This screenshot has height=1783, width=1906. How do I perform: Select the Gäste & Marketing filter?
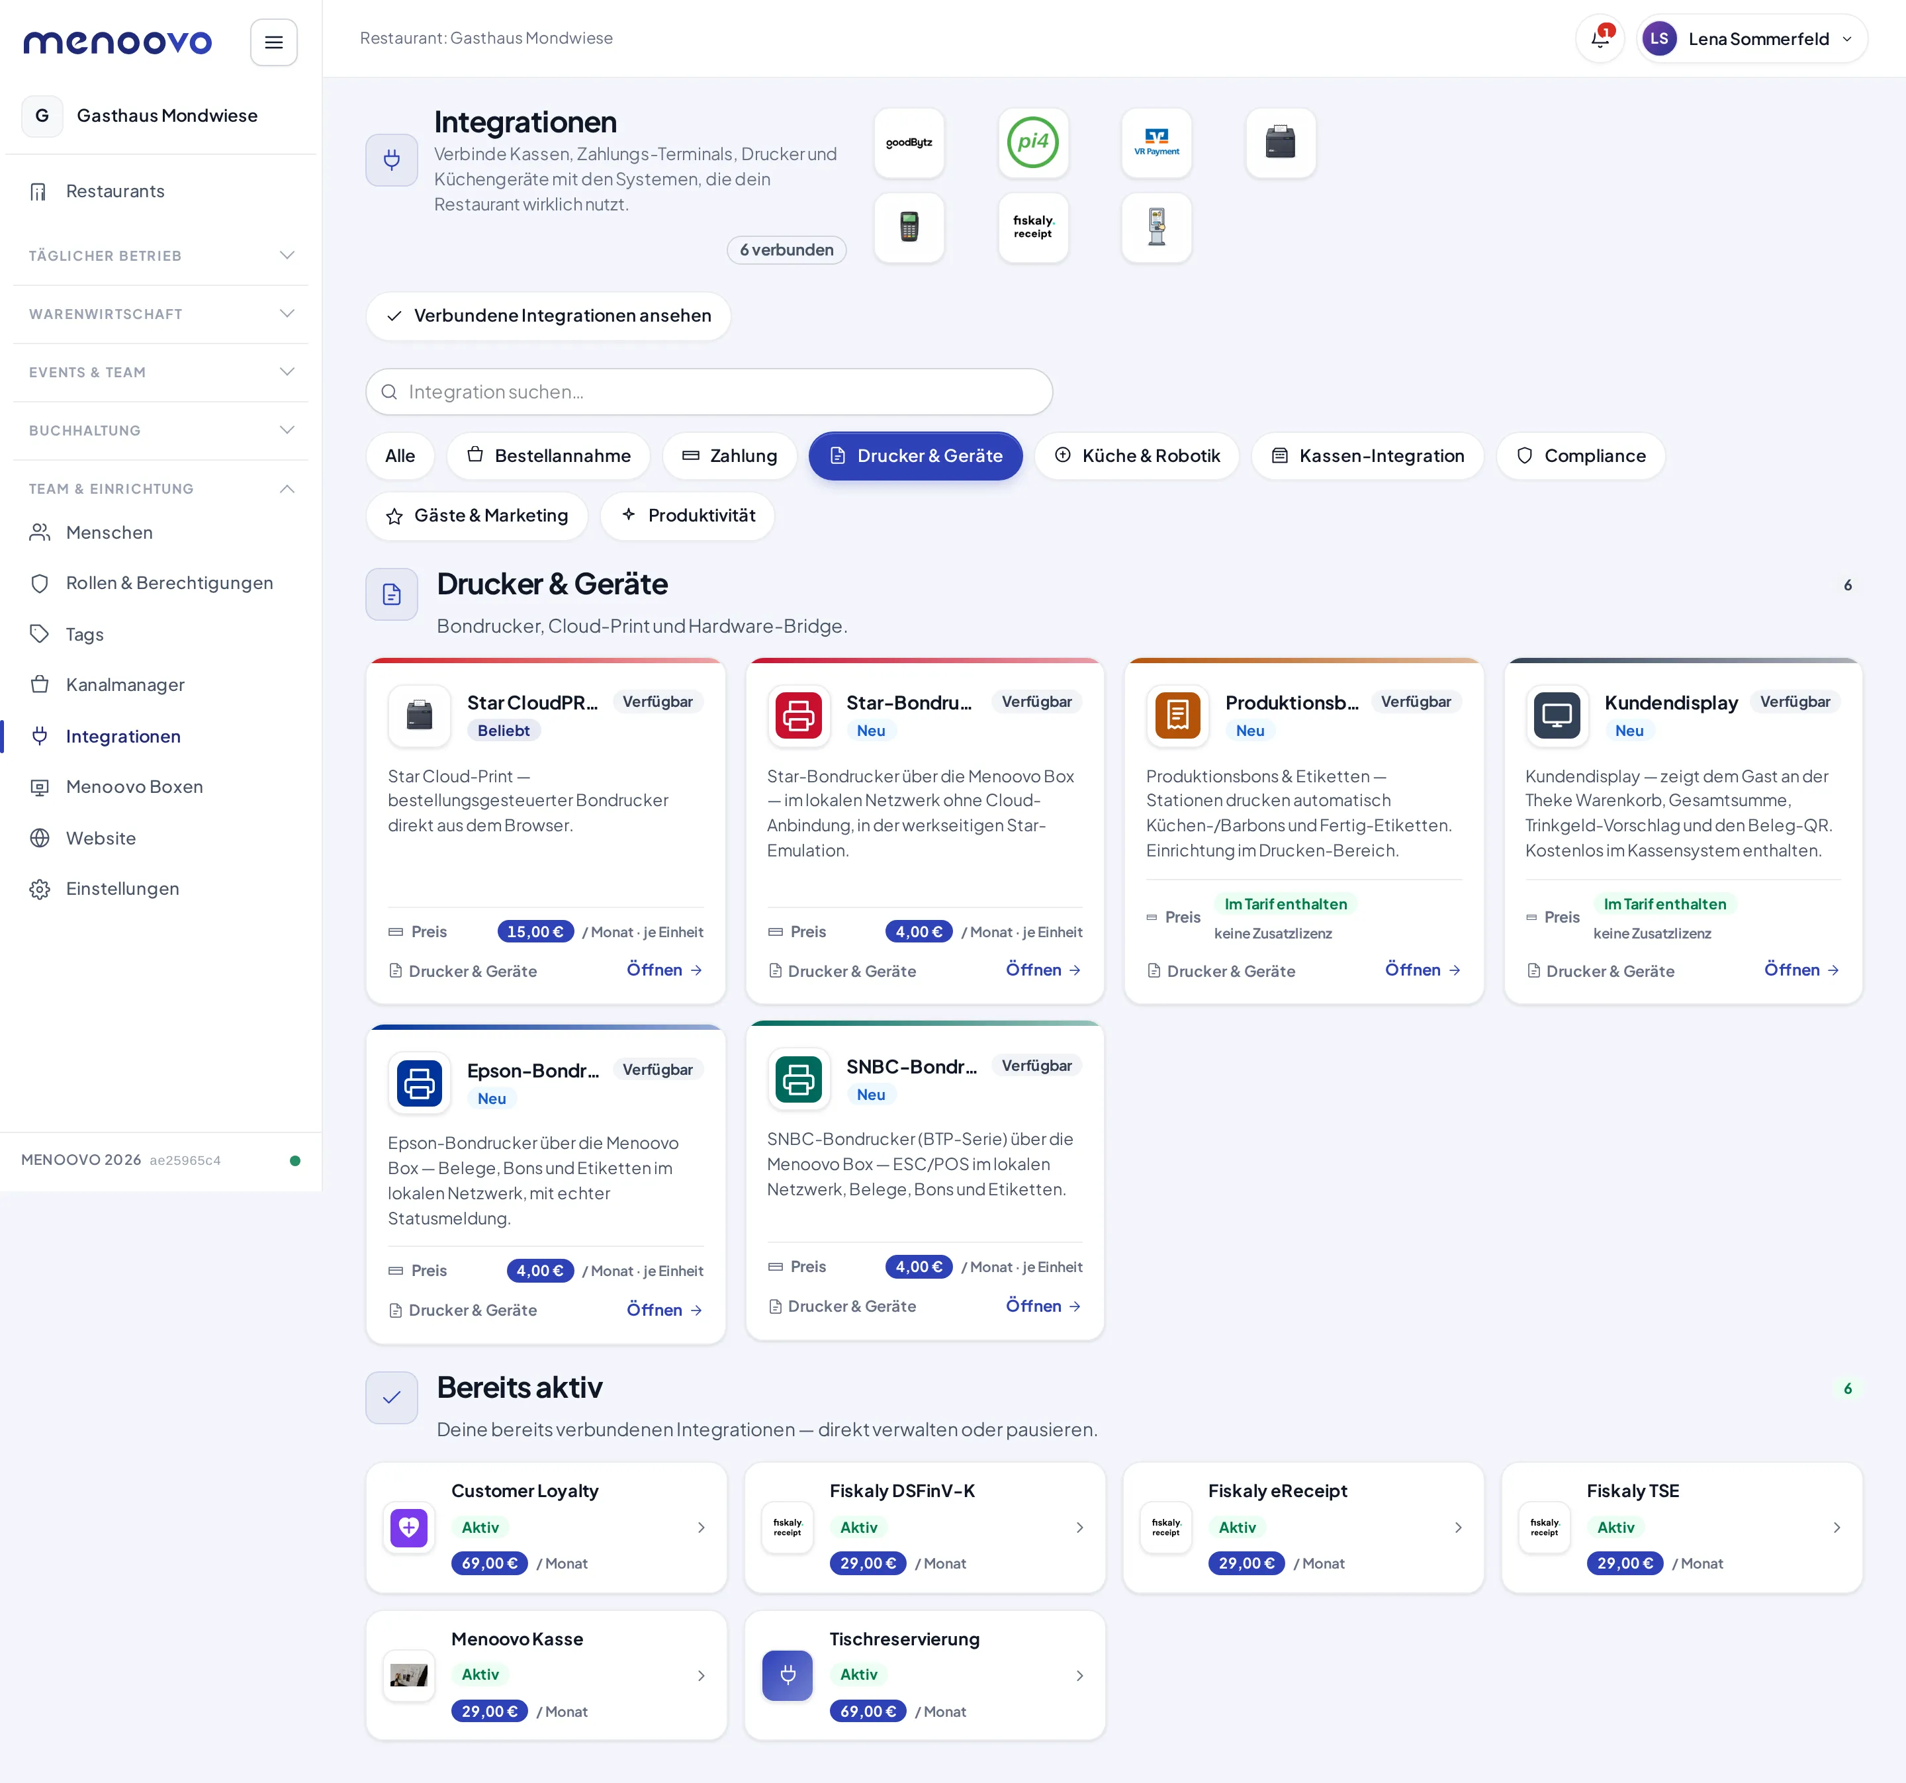476,516
